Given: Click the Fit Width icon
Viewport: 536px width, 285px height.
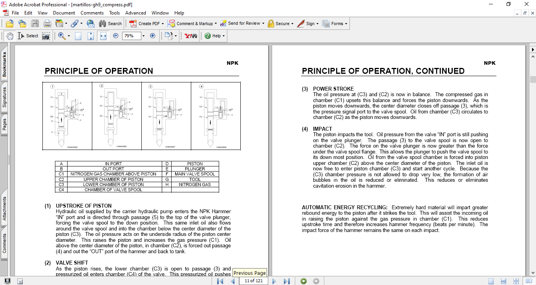Looking at the screenshot, I should [x=103, y=36].
